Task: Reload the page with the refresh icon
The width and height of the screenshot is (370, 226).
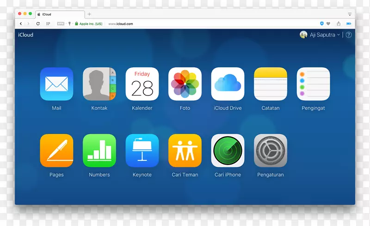Action: (x=38, y=24)
